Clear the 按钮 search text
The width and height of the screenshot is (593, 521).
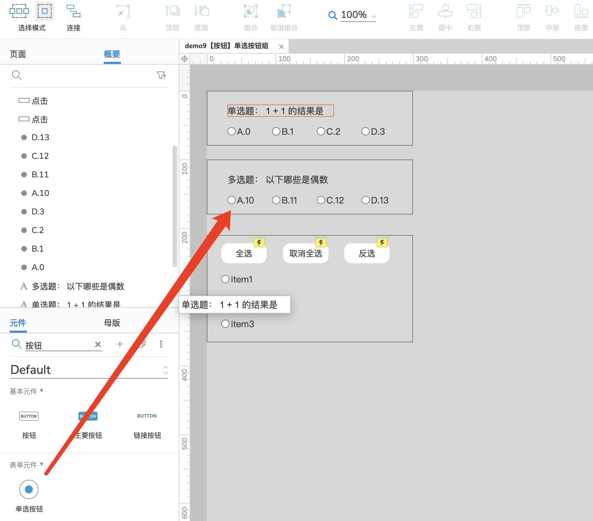[x=98, y=344]
